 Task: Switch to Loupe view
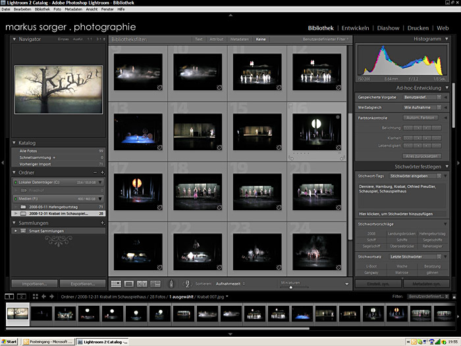click(x=129, y=283)
